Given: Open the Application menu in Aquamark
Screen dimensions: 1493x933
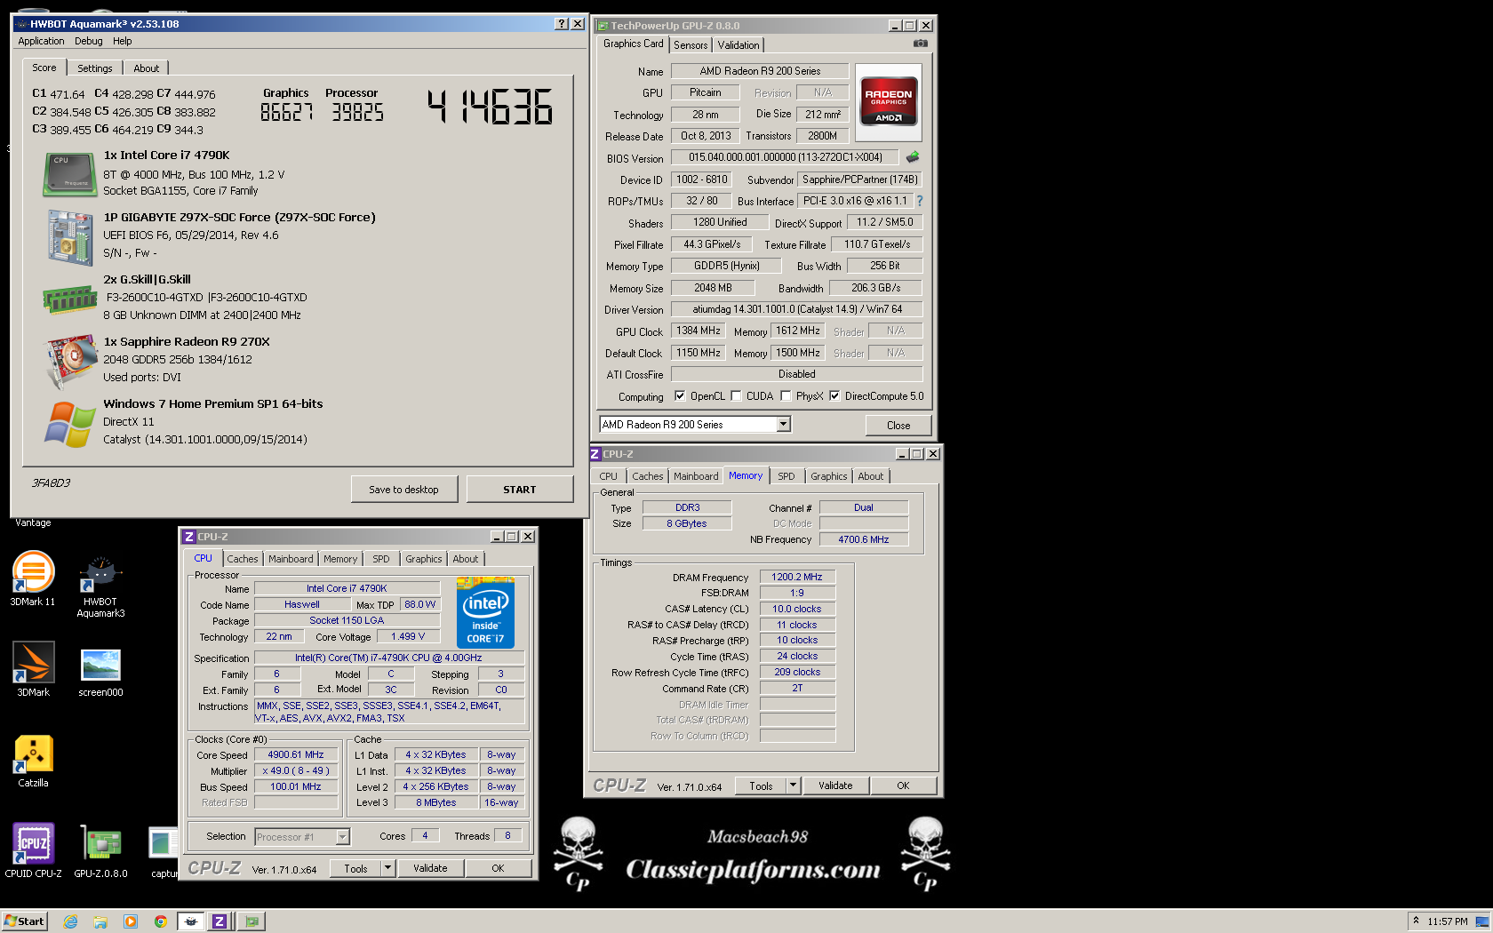Looking at the screenshot, I should coord(41,41).
